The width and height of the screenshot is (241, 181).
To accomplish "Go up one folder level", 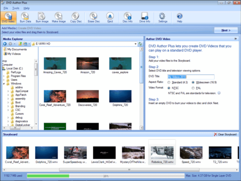I will pos(20,44).
